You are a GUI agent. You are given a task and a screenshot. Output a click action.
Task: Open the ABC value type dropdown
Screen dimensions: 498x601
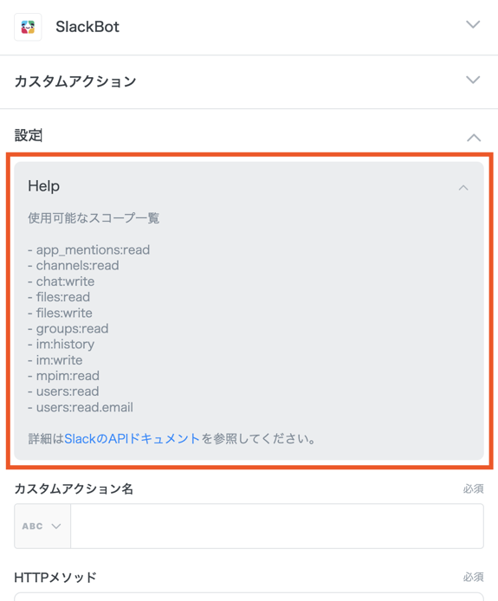point(42,526)
